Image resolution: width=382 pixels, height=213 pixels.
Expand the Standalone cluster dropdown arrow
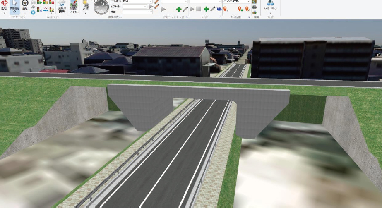pyautogui.click(x=270, y=13)
